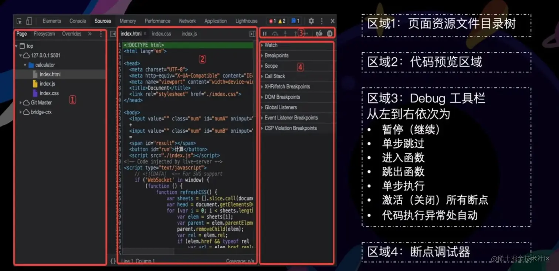Select the Page navigator tab
Viewport: 559px width, 271px height.
coord(22,34)
